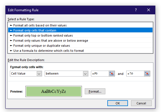Expand the Cell Value dropdown arrow

click(x=39, y=74)
